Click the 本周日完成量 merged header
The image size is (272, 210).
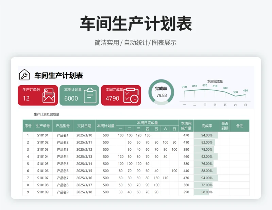tap(148, 123)
